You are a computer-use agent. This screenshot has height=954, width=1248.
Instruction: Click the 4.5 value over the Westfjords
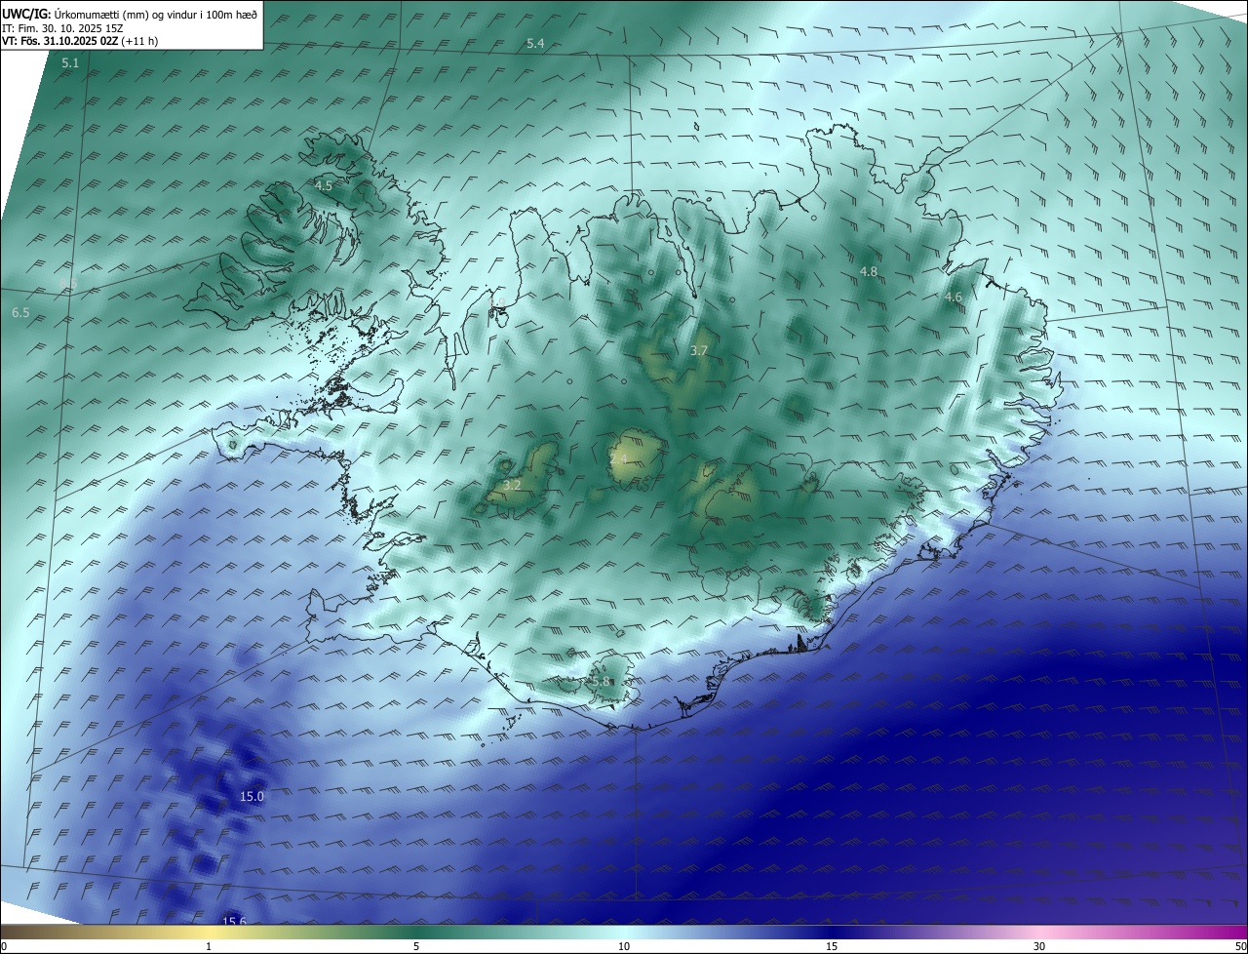324,184
